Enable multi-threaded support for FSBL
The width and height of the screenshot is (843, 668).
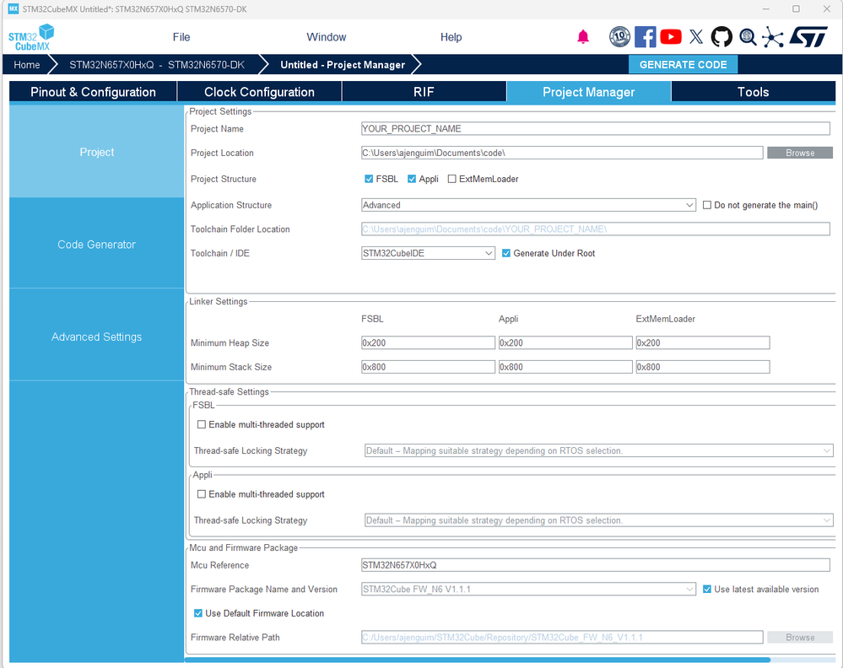pos(202,424)
